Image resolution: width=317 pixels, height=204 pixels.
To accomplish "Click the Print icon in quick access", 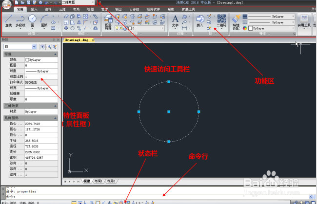I will [x=40, y=2].
